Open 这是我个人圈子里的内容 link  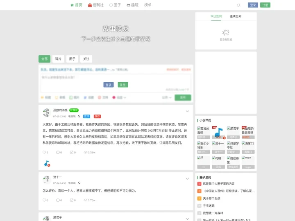pyautogui.click(x=219, y=184)
